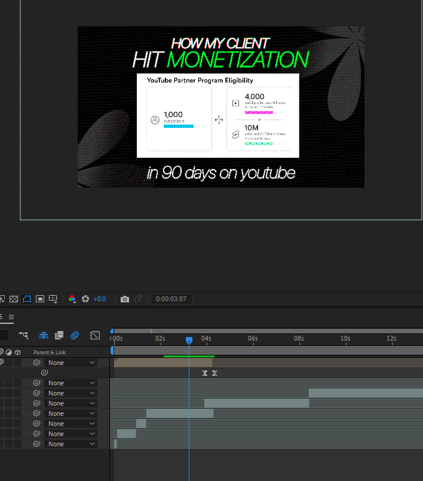The height and width of the screenshot is (481, 423).
Task: Toggle Frame Blending for the composition
Action: [x=59, y=335]
